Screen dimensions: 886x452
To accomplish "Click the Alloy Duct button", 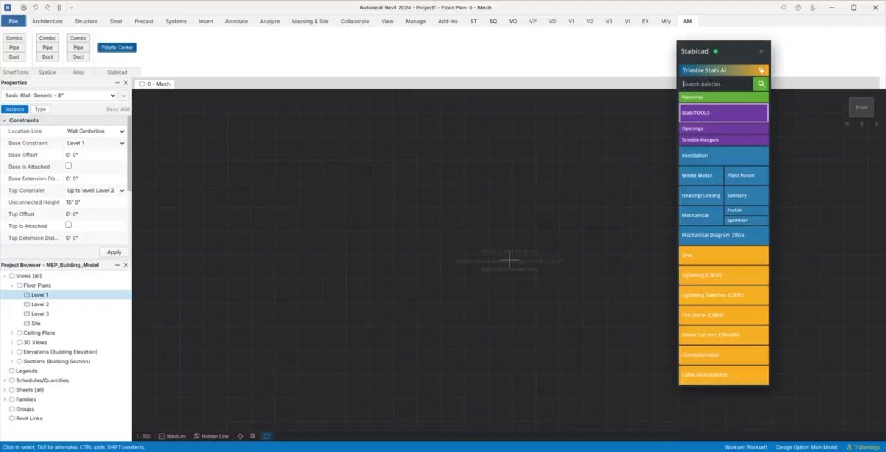I will pos(79,57).
